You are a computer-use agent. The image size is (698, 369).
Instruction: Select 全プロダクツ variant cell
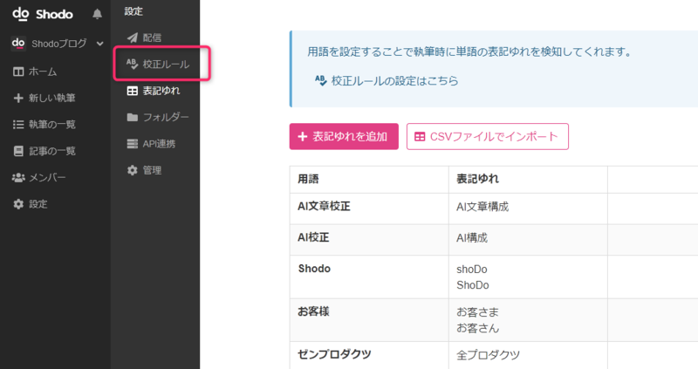click(x=528, y=355)
